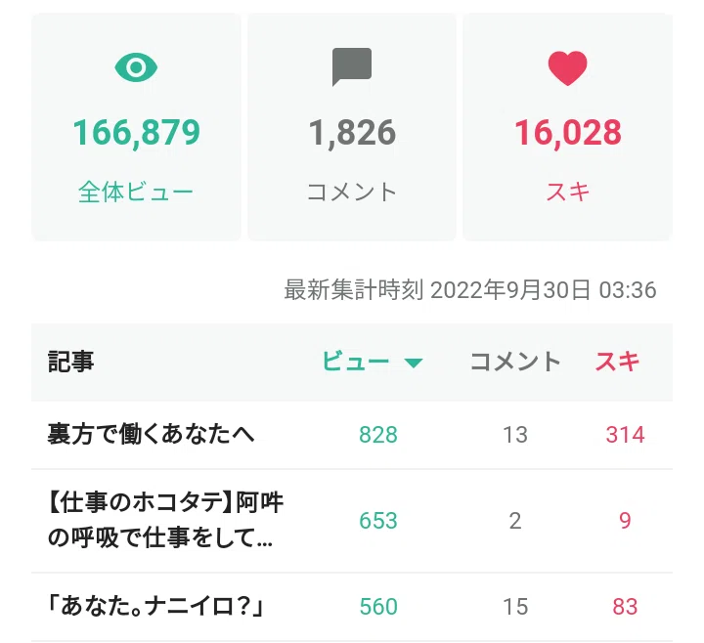704x643 pixels.
Task: Open the スキ summary card label
Action: [567, 193]
